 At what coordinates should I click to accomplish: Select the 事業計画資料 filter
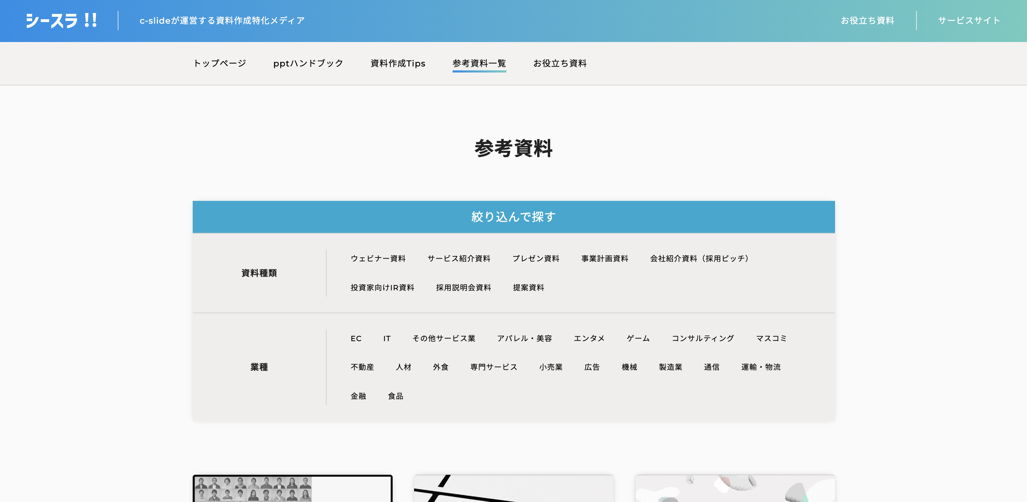point(604,259)
